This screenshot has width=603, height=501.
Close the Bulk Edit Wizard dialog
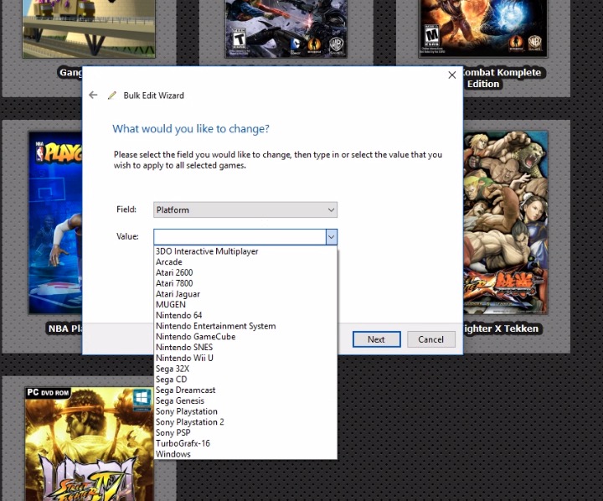pos(452,75)
